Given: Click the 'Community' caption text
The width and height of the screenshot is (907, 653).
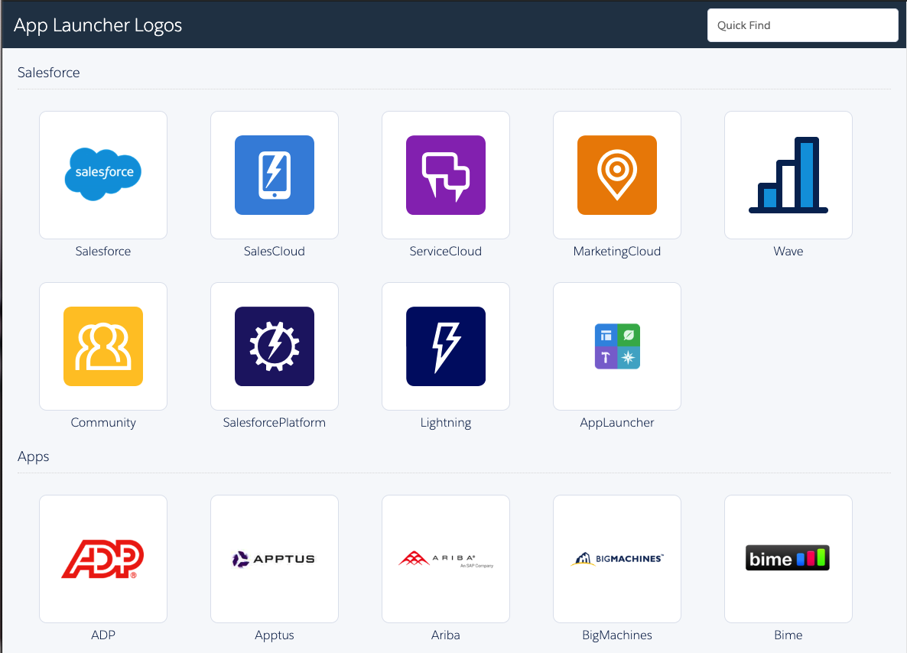Looking at the screenshot, I should [x=103, y=423].
